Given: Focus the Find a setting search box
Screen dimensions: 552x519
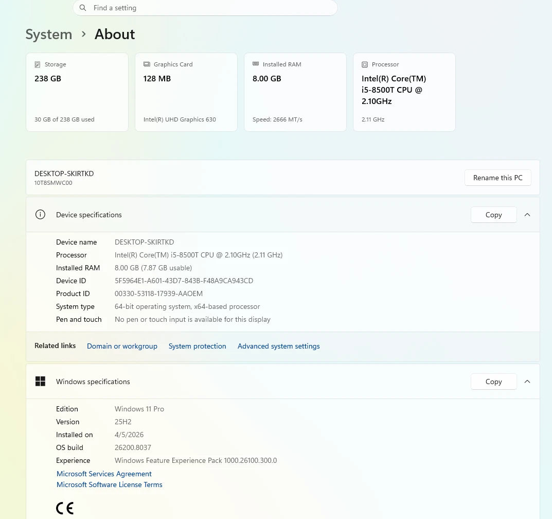Looking at the screenshot, I should click(x=205, y=8).
